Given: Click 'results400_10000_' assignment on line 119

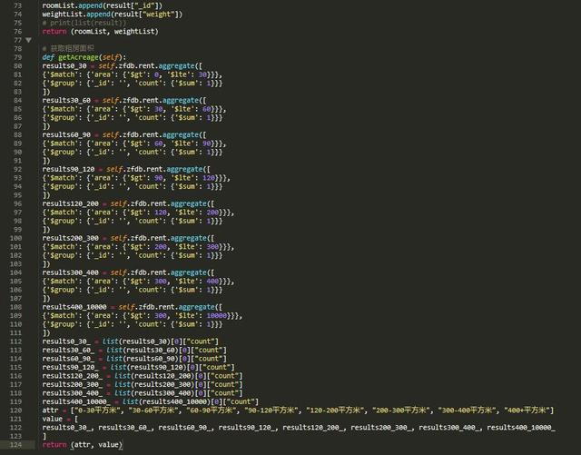Looking at the screenshot, I should [150, 402].
